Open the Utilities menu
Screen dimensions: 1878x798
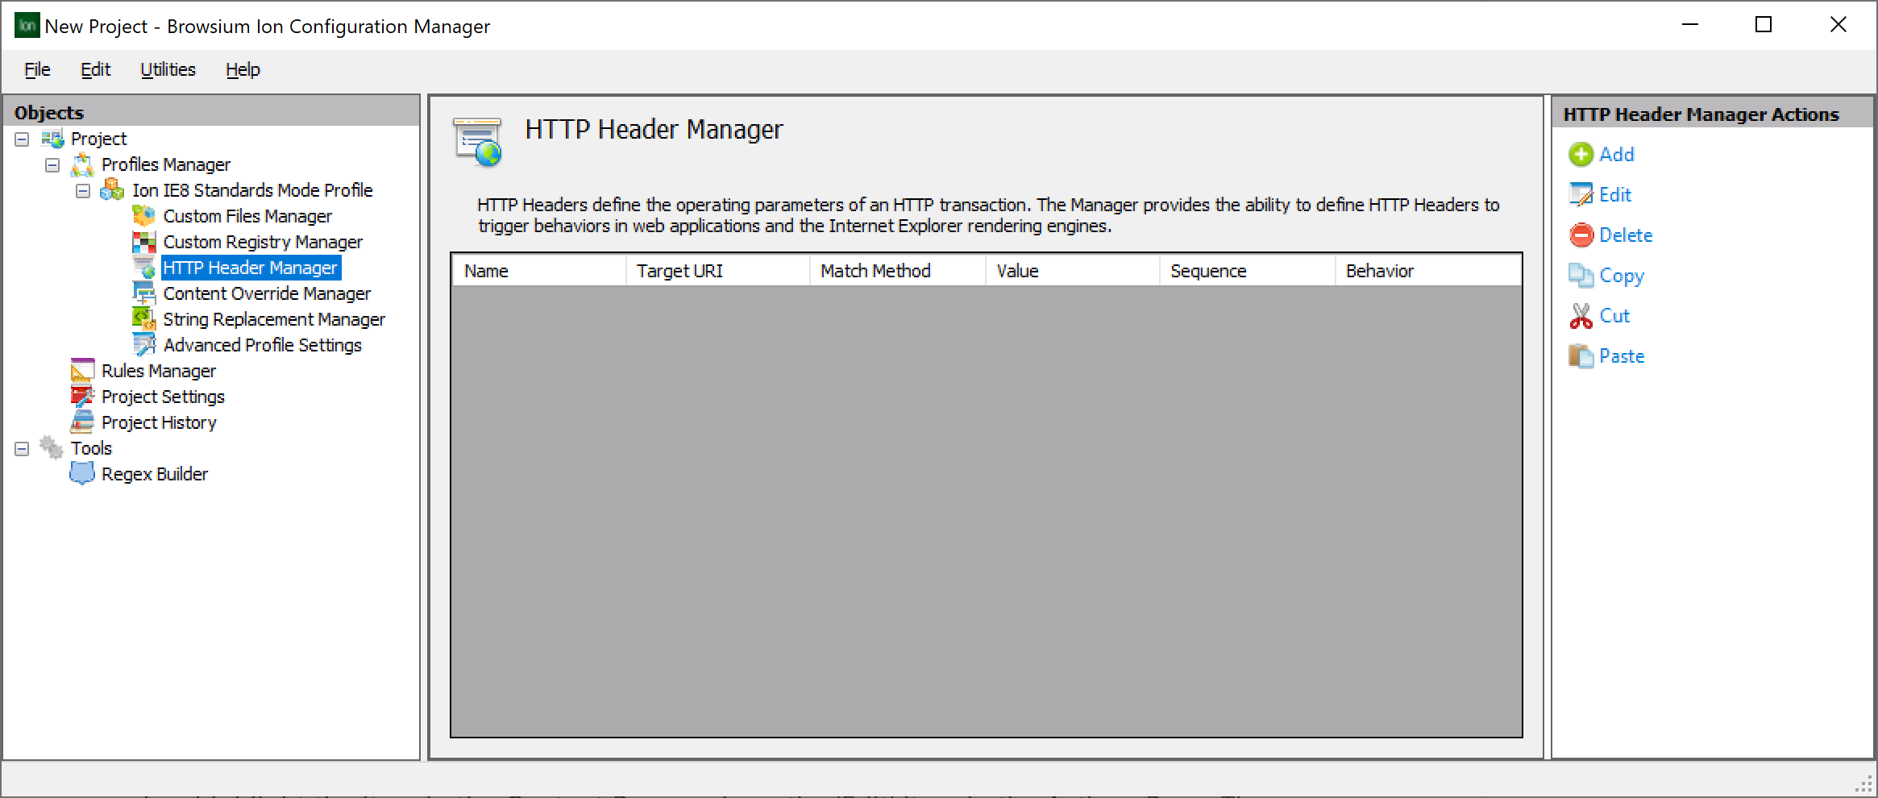click(168, 69)
